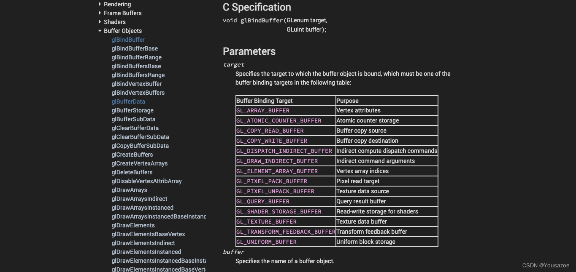Collapse the Buffer Objects section arrow
The width and height of the screenshot is (576, 272).
100,31
